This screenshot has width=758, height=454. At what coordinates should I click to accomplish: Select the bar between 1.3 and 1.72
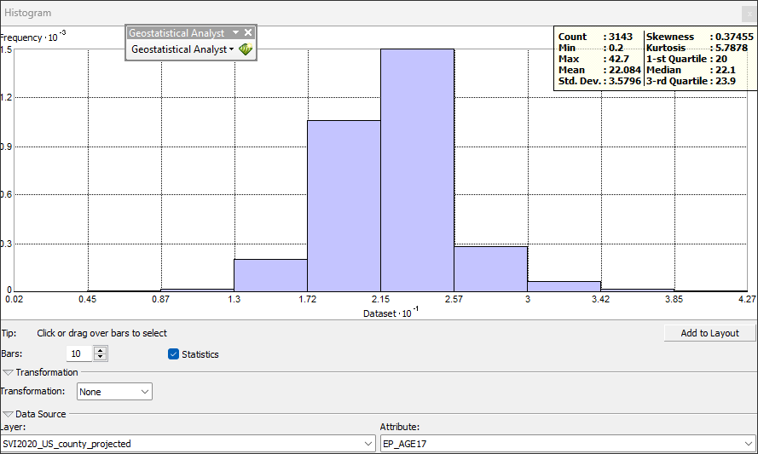(271, 275)
